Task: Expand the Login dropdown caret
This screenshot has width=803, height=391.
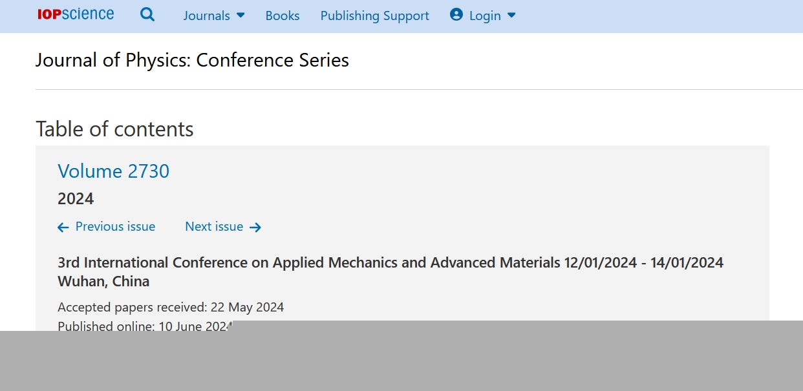Action: coord(511,15)
